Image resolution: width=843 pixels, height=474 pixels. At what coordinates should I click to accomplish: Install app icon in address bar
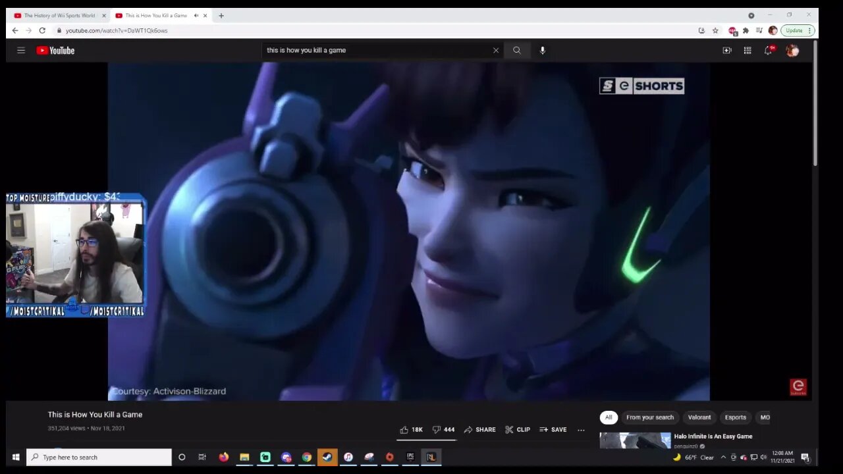coord(701,30)
